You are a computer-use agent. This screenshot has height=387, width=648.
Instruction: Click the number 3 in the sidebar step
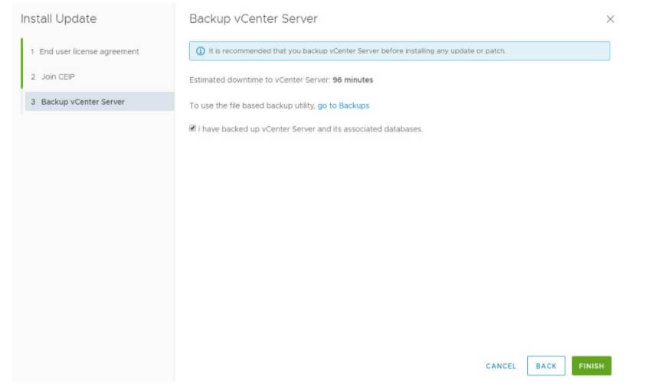[33, 102]
